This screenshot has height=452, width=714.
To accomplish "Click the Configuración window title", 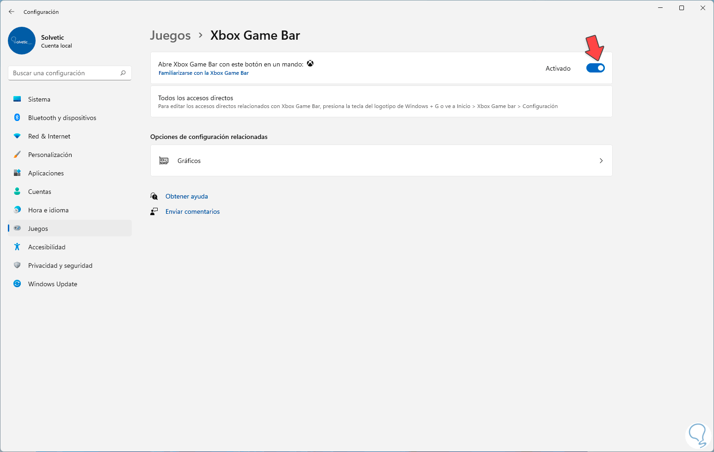I will click(41, 12).
